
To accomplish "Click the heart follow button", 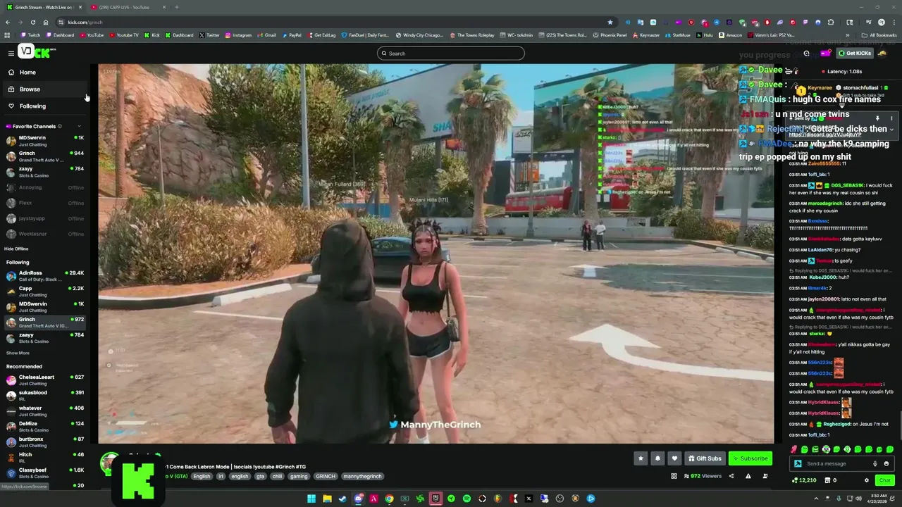I will click(674, 458).
